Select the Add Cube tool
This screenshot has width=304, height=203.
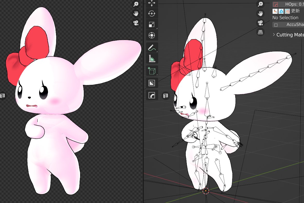pyautogui.click(x=152, y=71)
